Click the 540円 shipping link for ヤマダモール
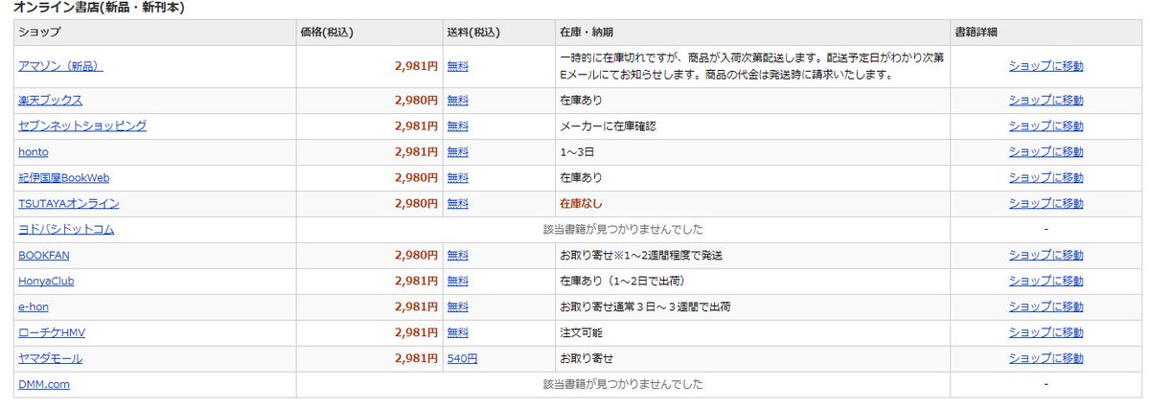Viewport: 1150px width, 408px height. 462,358
